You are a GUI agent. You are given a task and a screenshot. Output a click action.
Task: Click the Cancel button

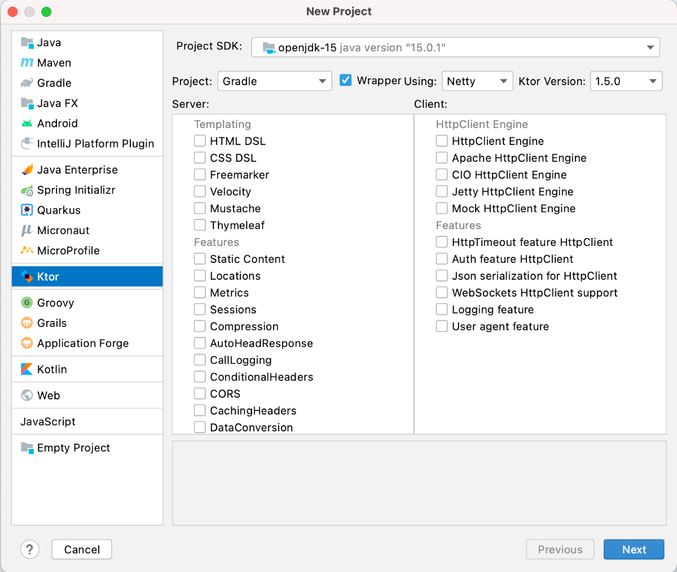(x=82, y=549)
